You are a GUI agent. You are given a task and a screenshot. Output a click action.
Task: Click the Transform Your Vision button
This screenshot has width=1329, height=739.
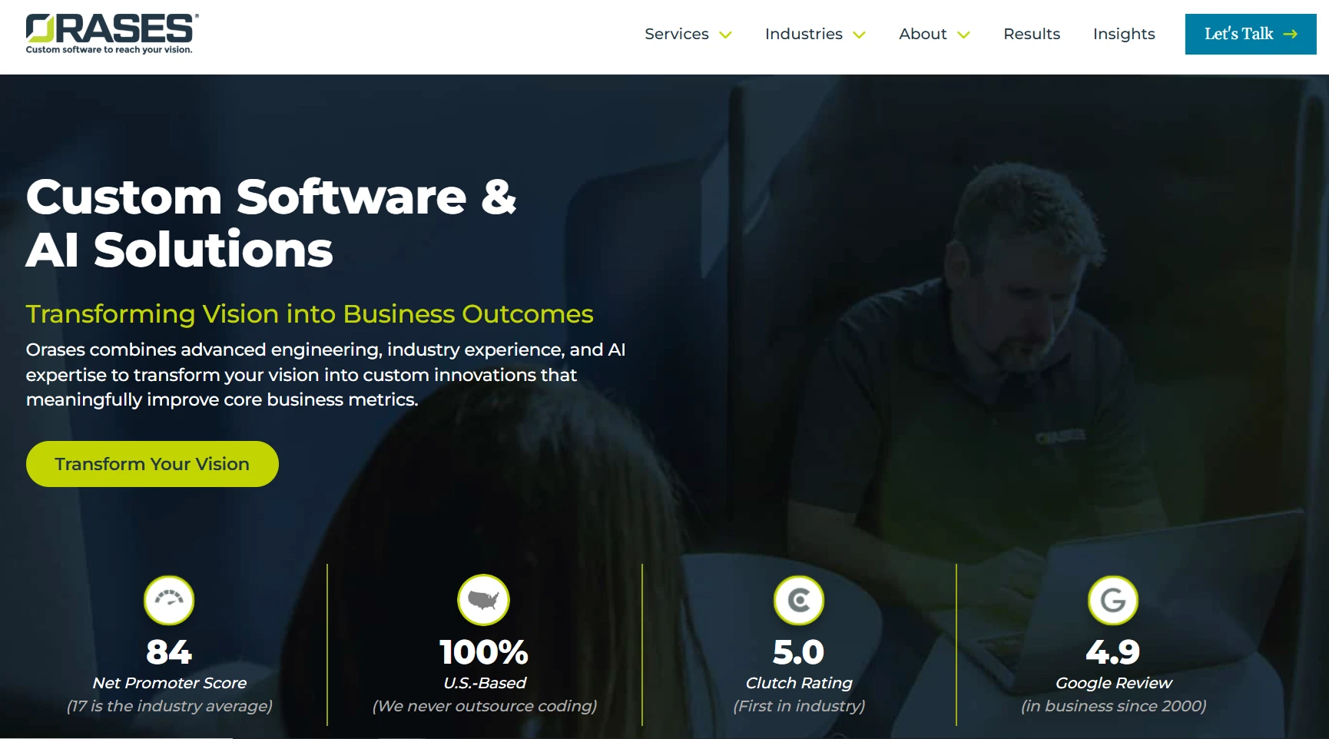(x=152, y=464)
